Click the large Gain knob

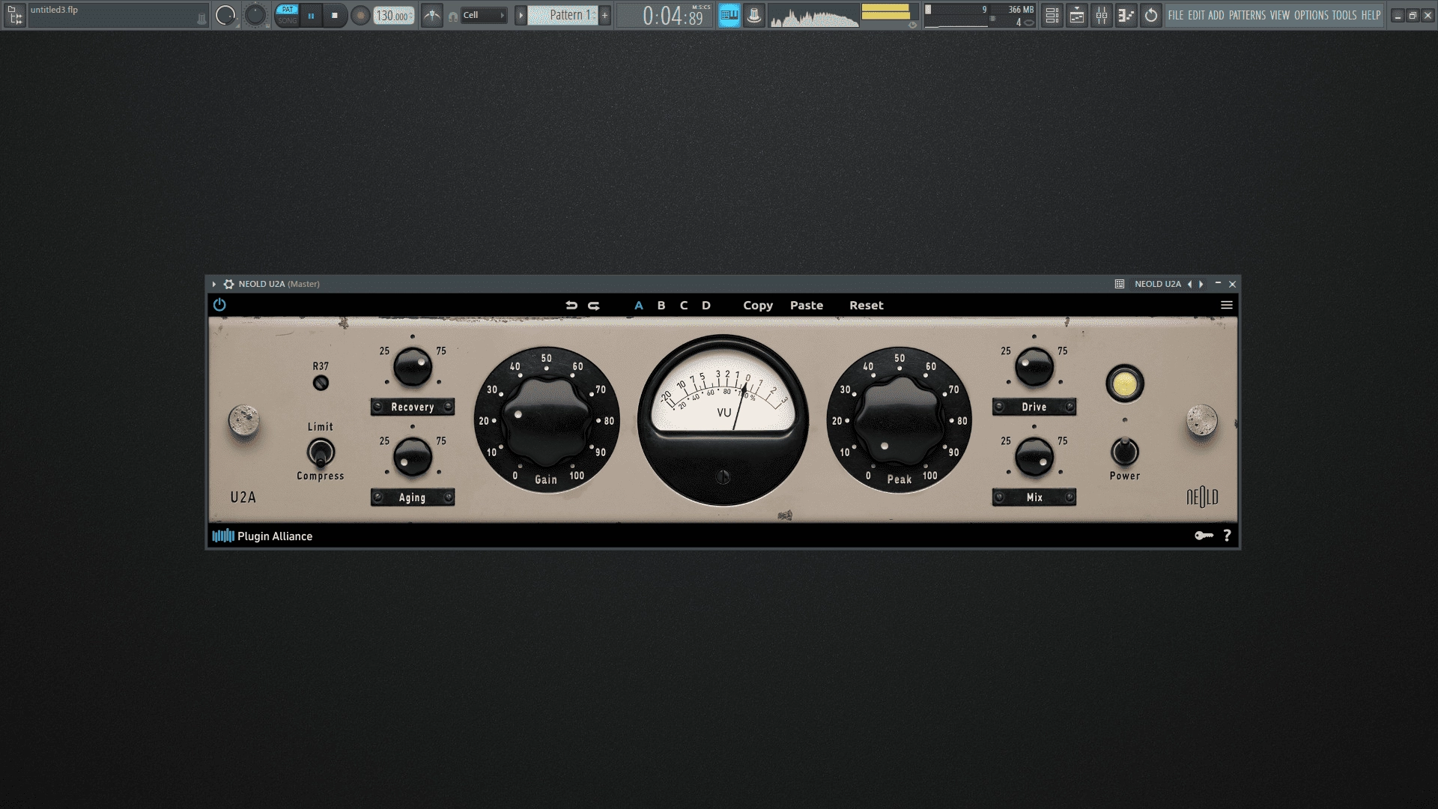547,421
